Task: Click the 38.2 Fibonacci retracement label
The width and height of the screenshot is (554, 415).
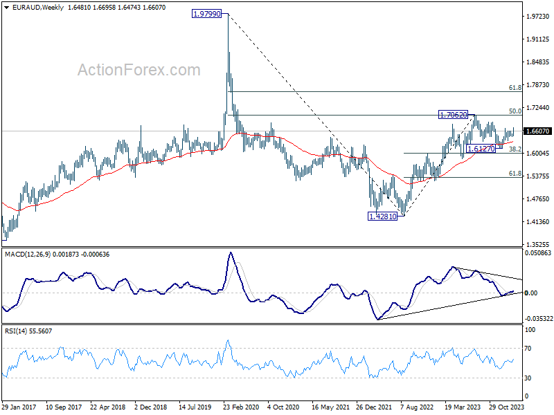Action: point(515,149)
